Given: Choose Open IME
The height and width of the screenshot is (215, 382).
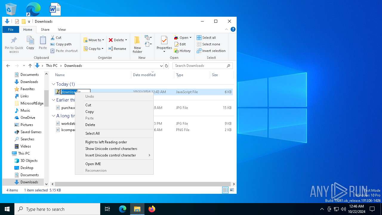Looking at the screenshot, I should pos(114,164).
